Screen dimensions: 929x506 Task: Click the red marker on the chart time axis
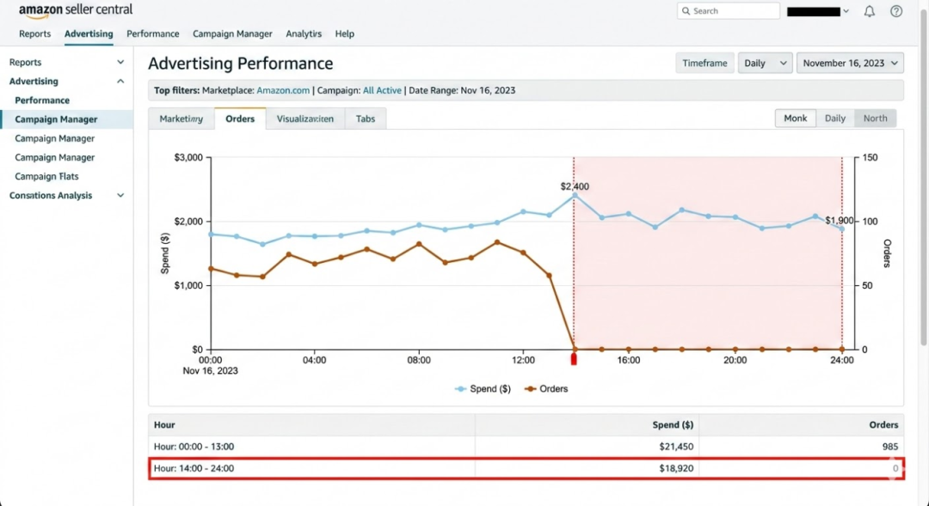pyautogui.click(x=574, y=358)
